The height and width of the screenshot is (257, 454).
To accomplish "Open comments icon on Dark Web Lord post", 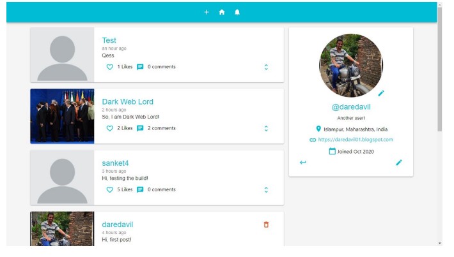I will pyautogui.click(x=140, y=128).
